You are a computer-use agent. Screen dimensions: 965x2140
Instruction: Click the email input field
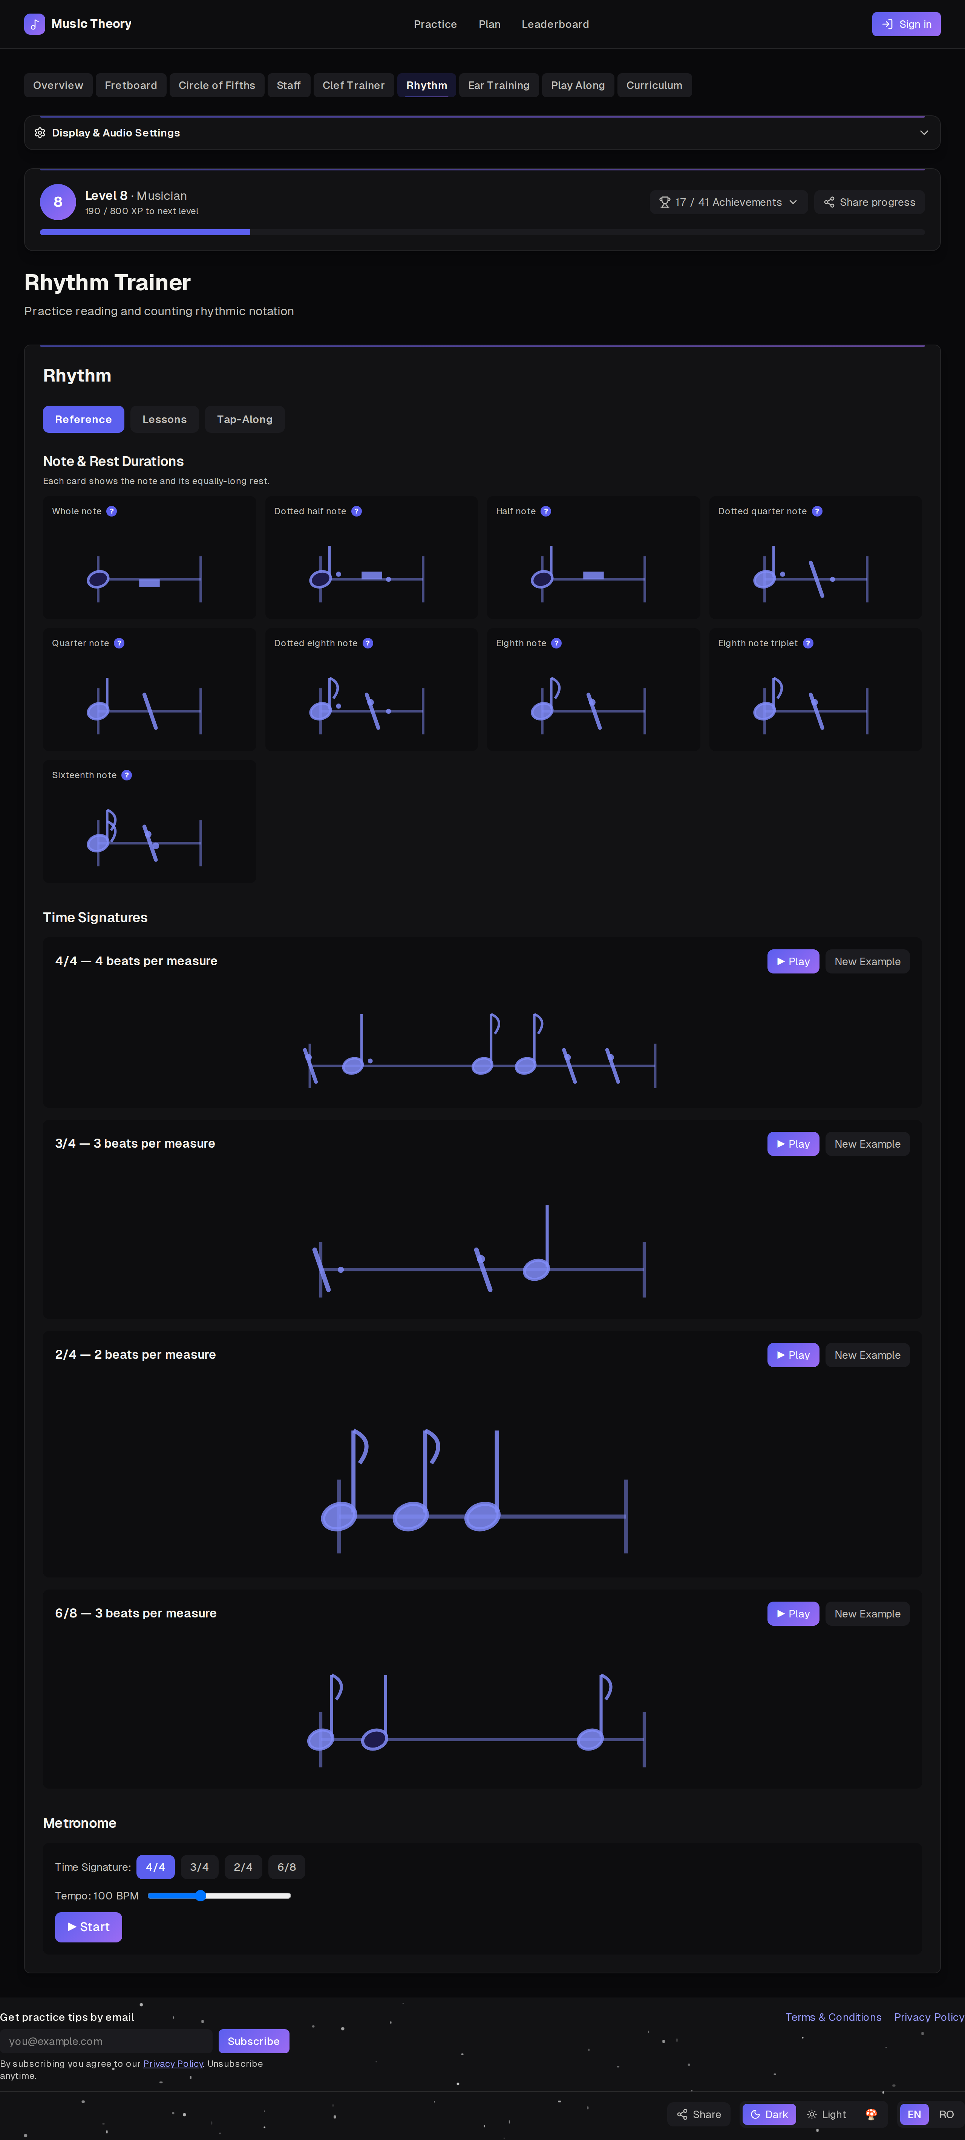[x=106, y=2041]
